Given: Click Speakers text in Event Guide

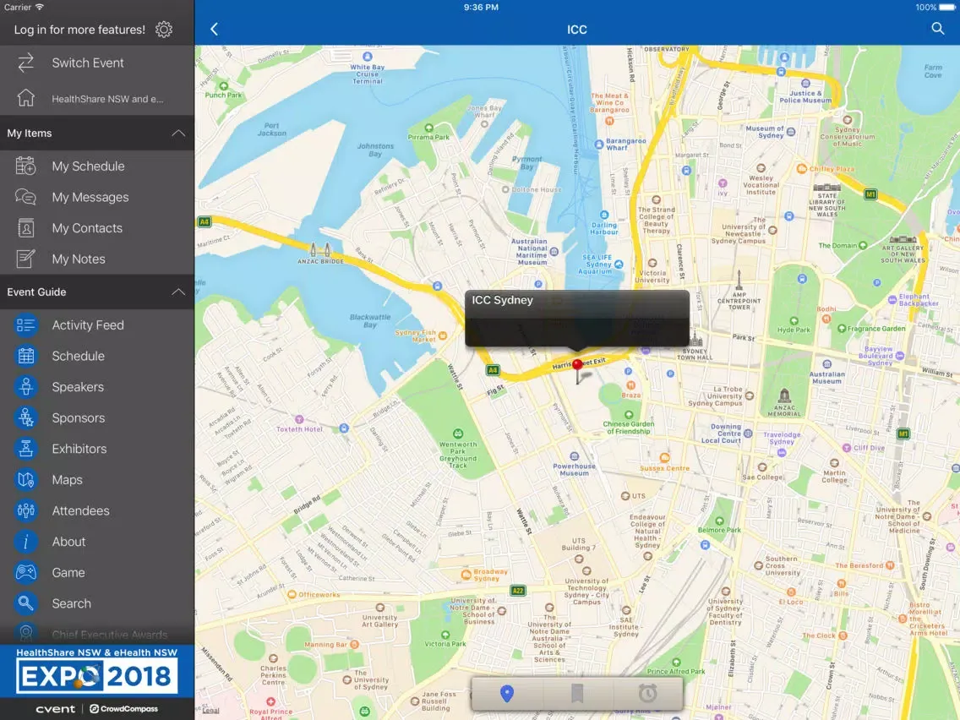Looking at the screenshot, I should pyautogui.click(x=78, y=387).
